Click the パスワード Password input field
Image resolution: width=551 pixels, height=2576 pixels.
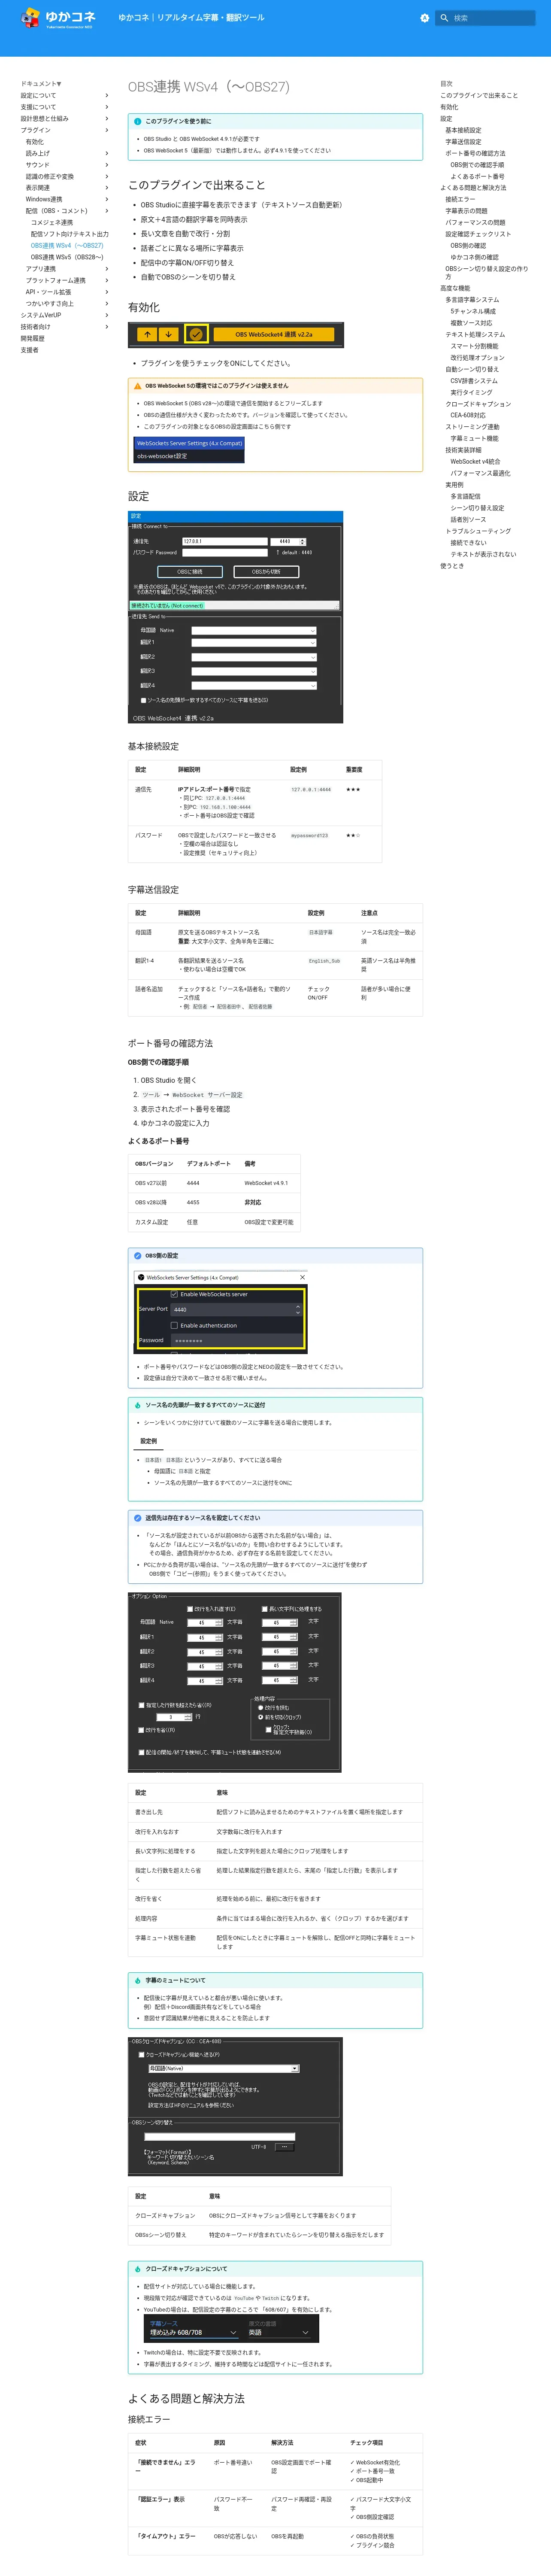tap(224, 552)
